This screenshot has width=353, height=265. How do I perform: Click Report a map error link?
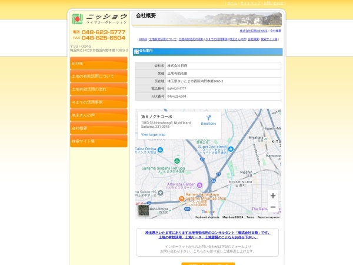click(x=269, y=217)
